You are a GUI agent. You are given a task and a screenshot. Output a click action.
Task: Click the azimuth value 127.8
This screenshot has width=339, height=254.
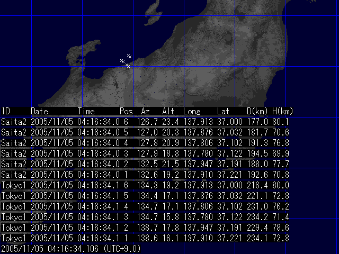point(147,143)
